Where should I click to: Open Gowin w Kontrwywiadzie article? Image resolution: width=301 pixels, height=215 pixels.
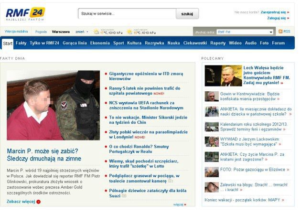pos(250,97)
